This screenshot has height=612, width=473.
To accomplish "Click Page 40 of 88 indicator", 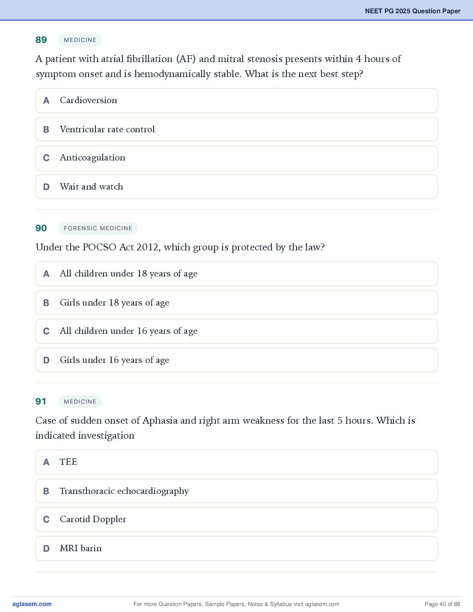I will pos(442,604).
